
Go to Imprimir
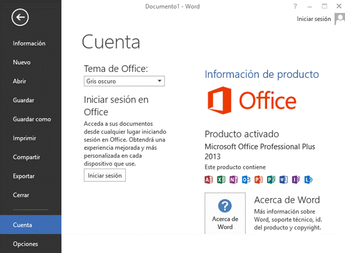pos(31,138)
